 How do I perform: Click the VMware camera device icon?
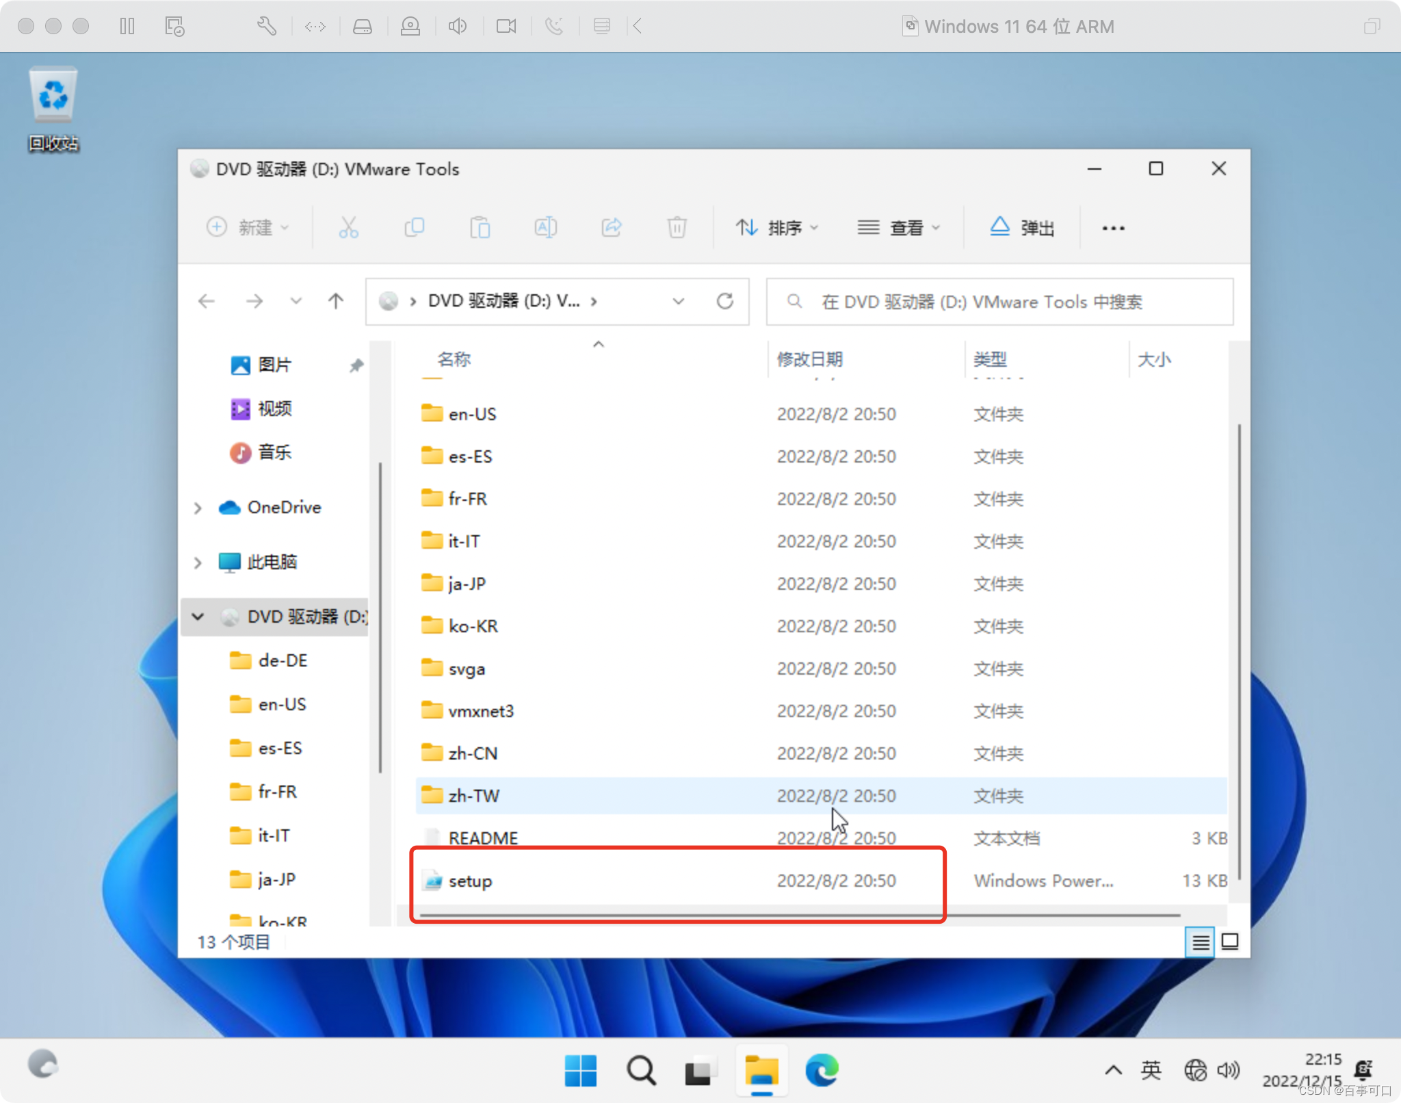[506, 26]
